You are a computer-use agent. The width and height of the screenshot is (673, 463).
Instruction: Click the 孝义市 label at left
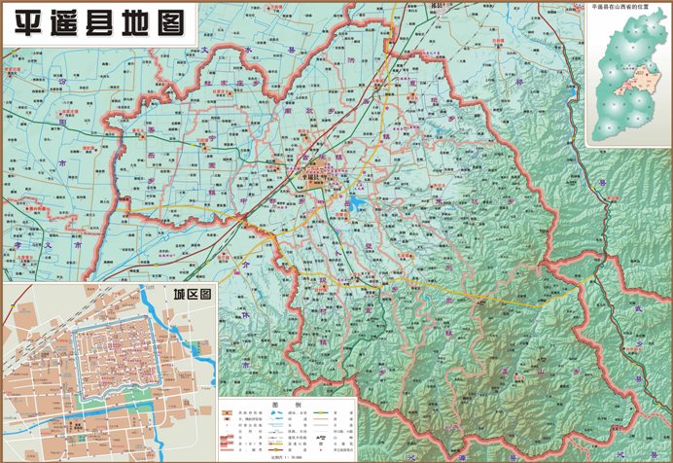48,245
